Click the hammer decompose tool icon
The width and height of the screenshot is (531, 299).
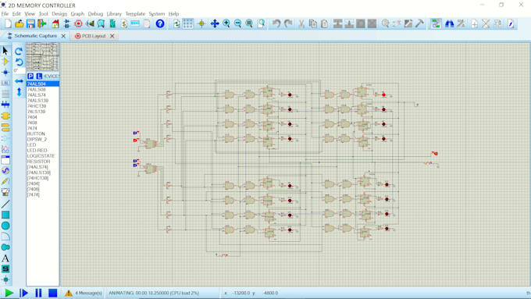click(419, 23)
